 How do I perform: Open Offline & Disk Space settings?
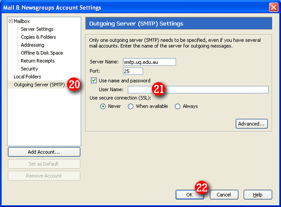click(42, 53)
